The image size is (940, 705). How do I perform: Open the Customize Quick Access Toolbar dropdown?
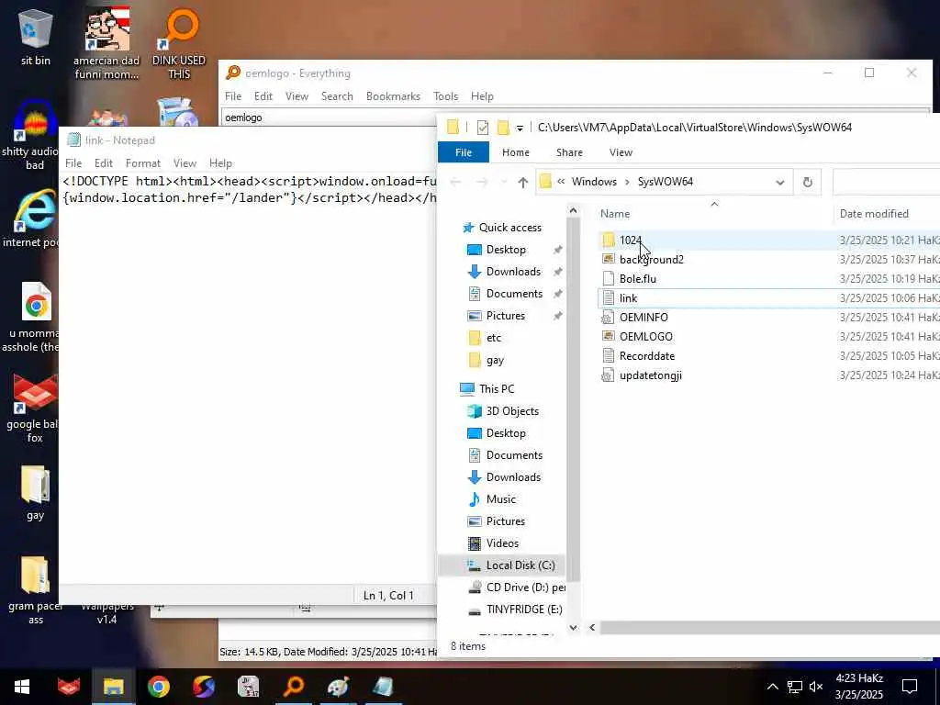pyautogui.click(x=520, y=128)
